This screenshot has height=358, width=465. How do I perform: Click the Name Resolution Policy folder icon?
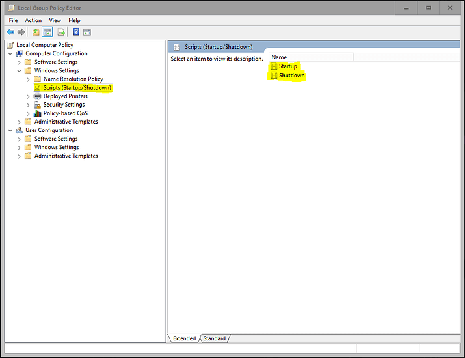click(x=37, y=79)
